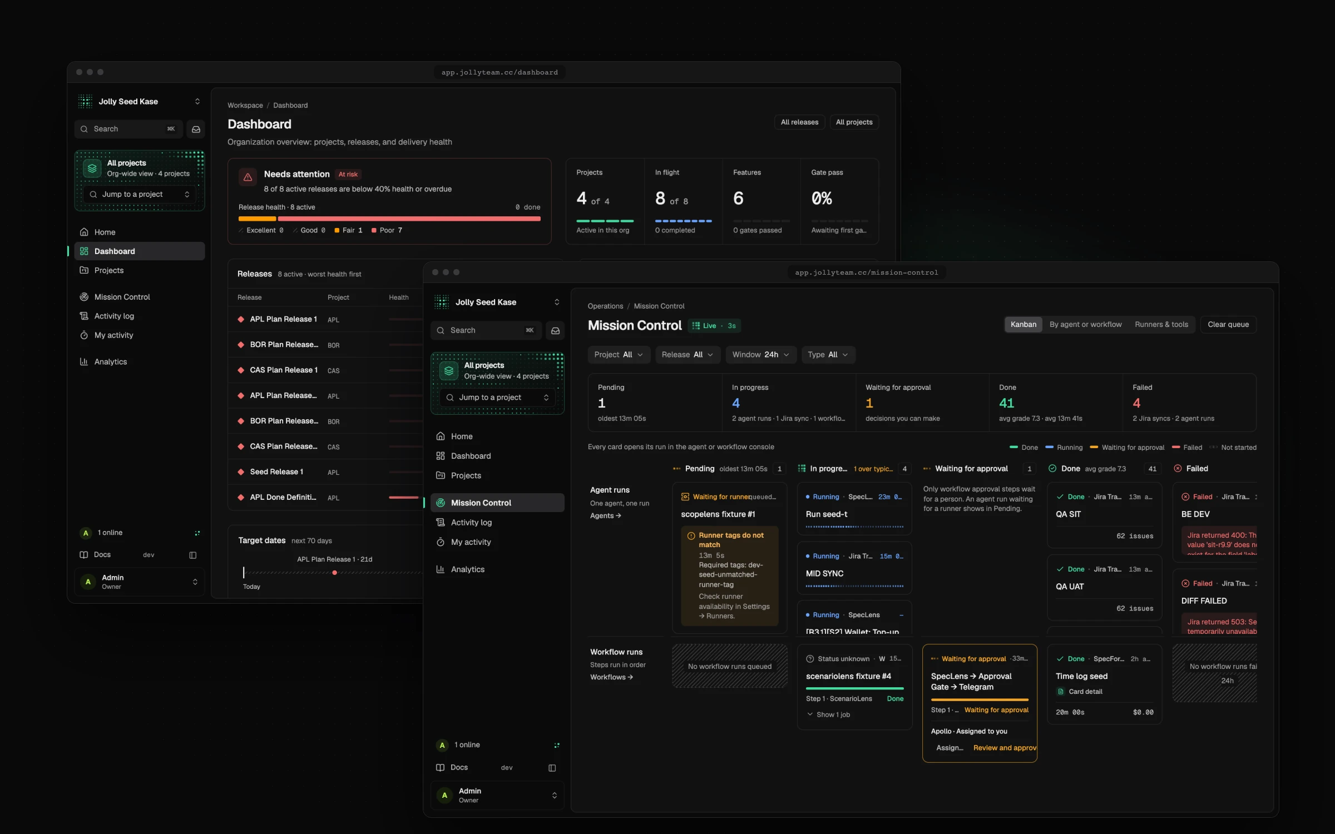1335x834 pixels.
Task: Open Projects in Mission Control window sidebar
Action: tap(497, 475)
